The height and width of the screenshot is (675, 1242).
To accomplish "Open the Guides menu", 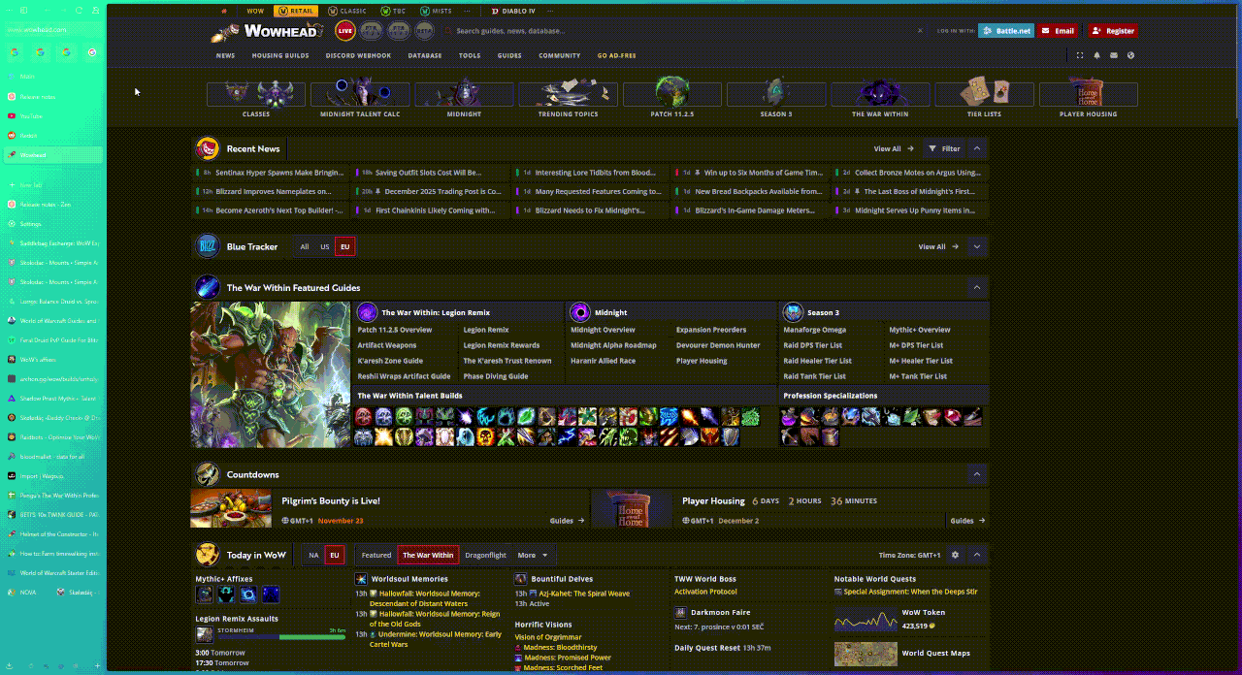I will coord(509,55).
